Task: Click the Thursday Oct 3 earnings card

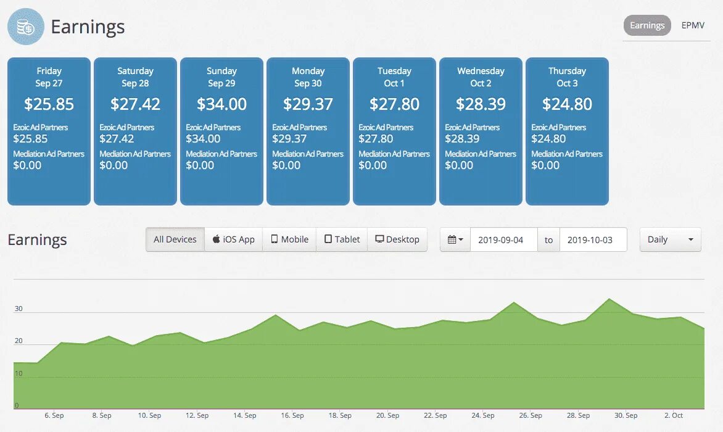Action: (x=567, y=131)
